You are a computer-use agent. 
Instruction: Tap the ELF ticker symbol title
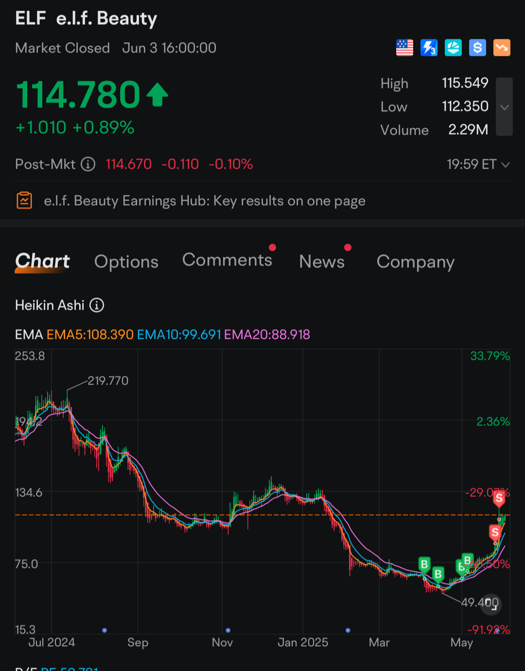point(31,18)
